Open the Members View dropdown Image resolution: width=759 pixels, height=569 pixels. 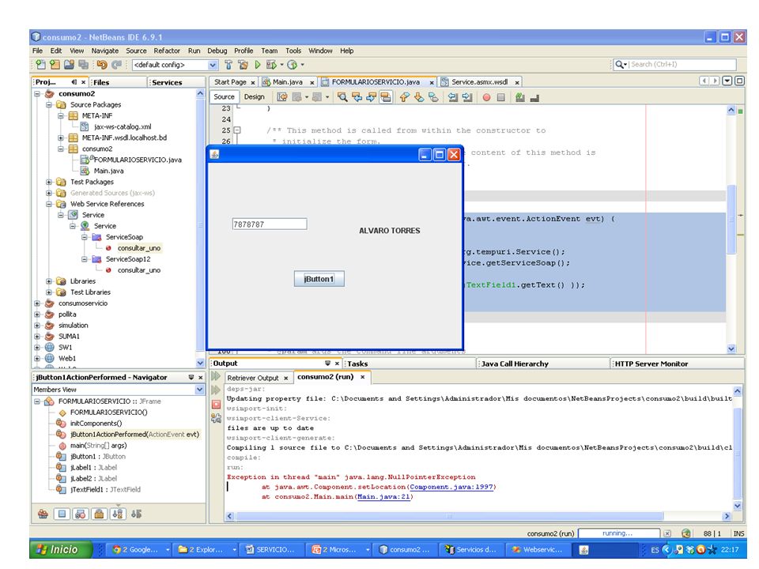tap(199, 390)
